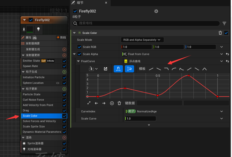This screenshot has height=157, width=232.
Task: Open the Firefly002 emitter settings gear
Action: click(156, 11)
